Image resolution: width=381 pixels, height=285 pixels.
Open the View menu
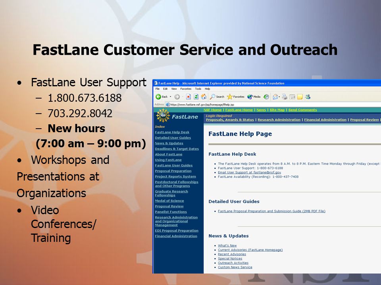(x=174, y=89)
